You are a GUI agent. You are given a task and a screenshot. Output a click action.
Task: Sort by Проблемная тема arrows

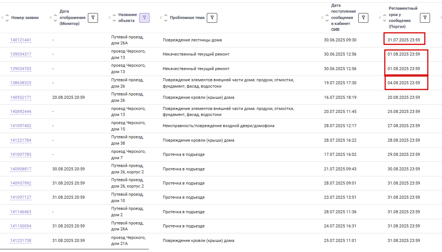(166, 18)
